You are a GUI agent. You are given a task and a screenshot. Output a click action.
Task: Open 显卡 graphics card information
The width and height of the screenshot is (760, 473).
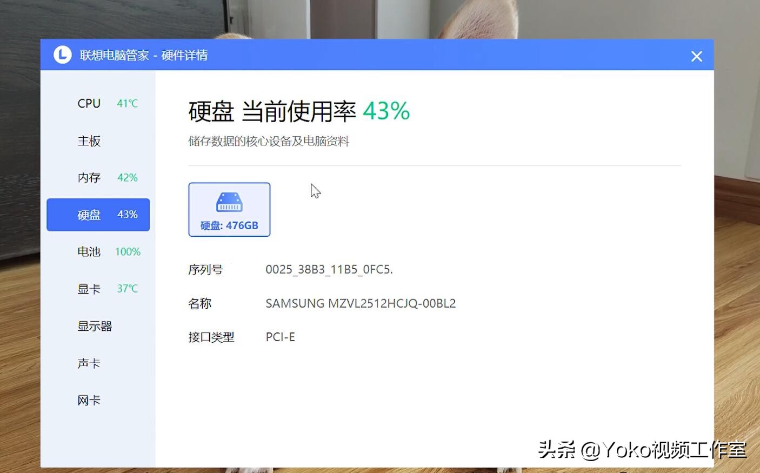pos(89,288)
